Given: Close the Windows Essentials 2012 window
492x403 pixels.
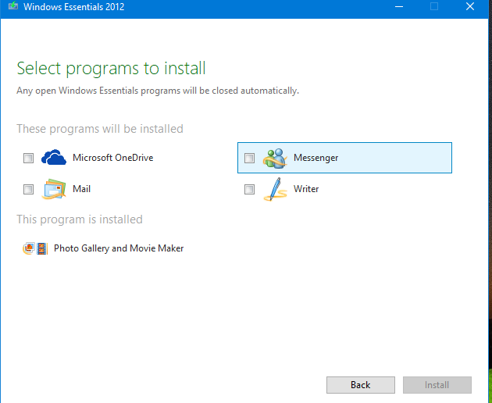Looking at the screenshot, I should pyautogui.click(x=469, y=6).
